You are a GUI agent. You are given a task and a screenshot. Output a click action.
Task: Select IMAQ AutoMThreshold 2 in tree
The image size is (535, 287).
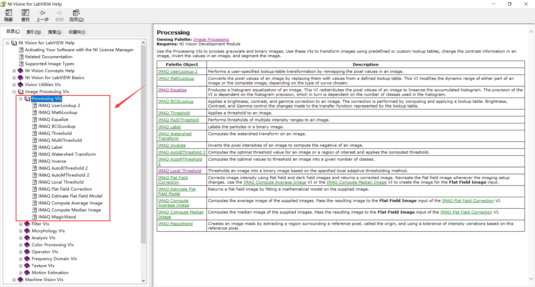(x=64, y=175)
